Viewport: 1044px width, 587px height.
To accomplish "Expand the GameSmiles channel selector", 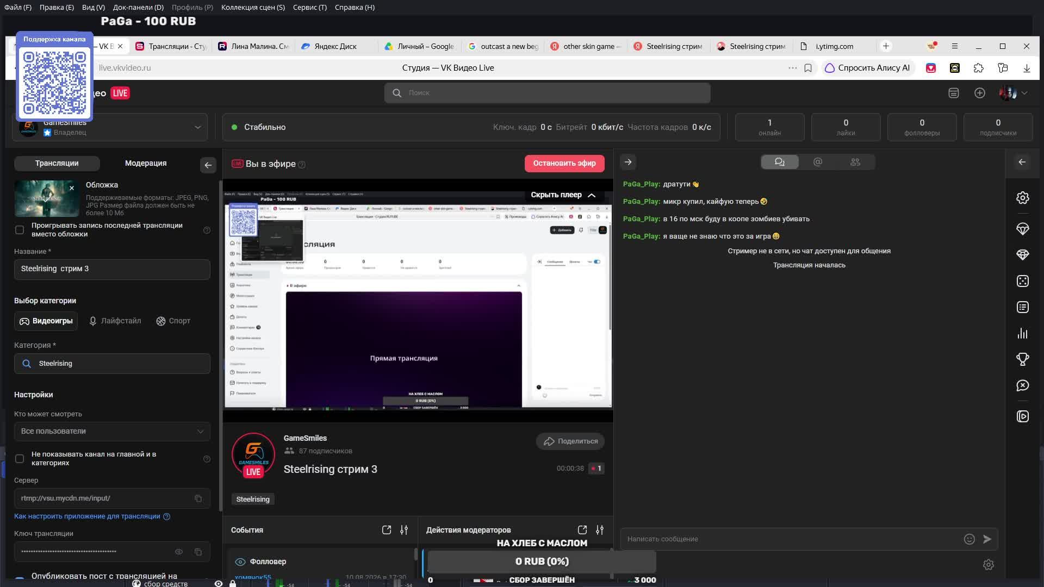I will point(197,127).
